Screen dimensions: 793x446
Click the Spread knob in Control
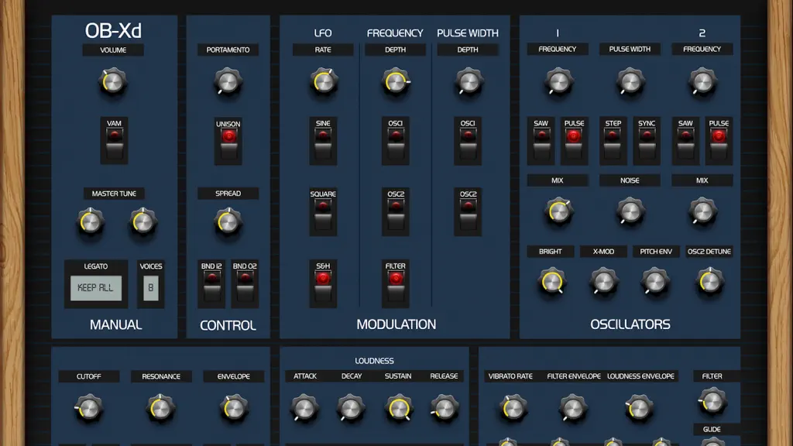(x=228, y=222)
